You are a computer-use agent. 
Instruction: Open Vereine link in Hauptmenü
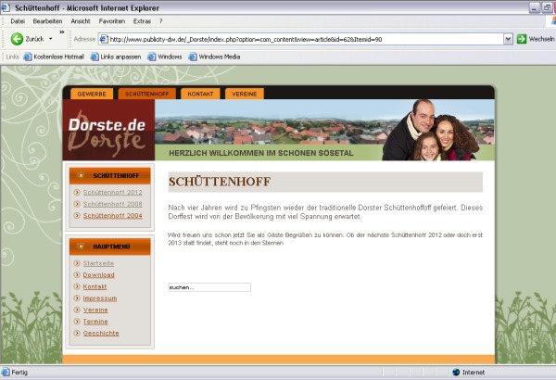pos(95,310)
